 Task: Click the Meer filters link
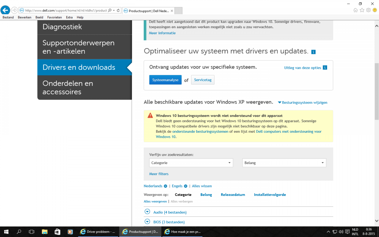point(159,174)
